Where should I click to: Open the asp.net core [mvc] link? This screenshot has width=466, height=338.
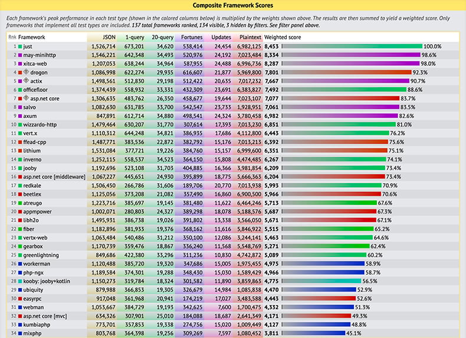point(45,316)
